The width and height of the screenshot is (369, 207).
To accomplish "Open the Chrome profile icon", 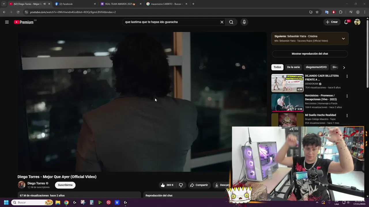I will click(358, 12).
